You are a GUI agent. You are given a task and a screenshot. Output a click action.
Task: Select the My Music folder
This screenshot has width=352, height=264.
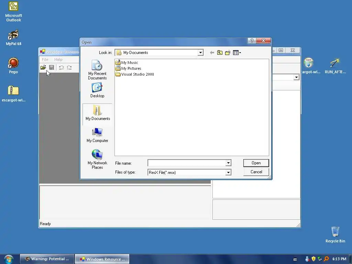(x=126, y=63)
